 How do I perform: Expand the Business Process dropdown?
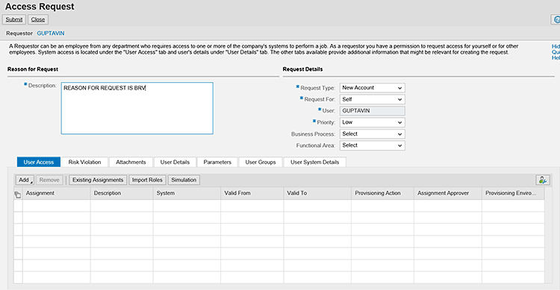pyautogui.click(x=372, y=133)
